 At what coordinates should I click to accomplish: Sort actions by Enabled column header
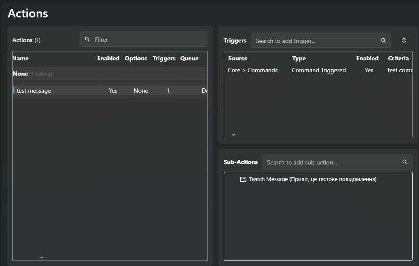coord(108,59)
